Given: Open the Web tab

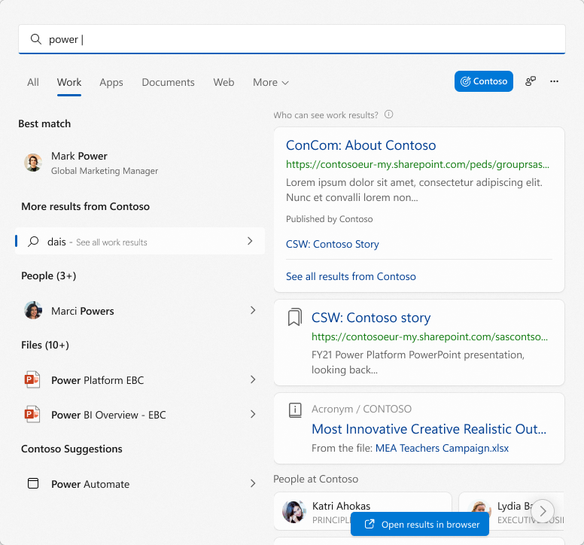Looking at the screenshot, I should [x=224, y=82].
